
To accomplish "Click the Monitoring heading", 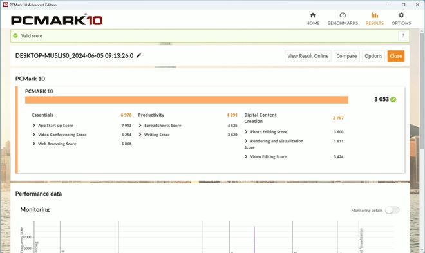I will [x=35, y=210].
